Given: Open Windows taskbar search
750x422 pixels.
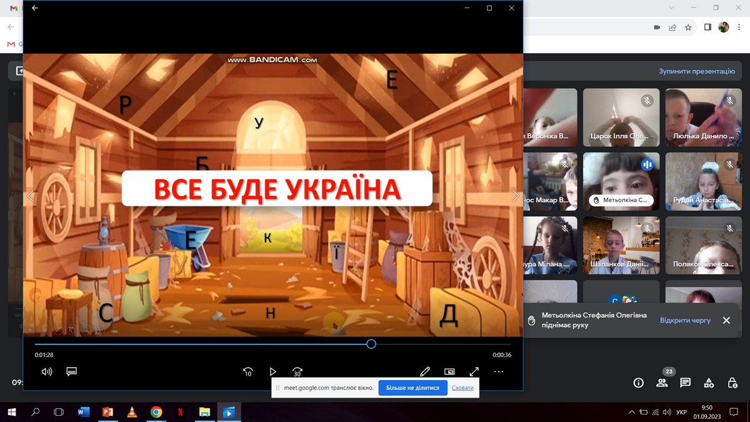Looking at the screenshot, I should pos(35,412).
